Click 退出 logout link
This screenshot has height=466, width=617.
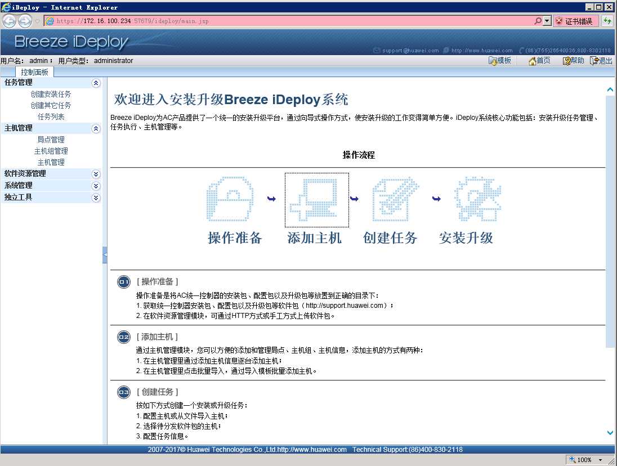click(601, 61)
